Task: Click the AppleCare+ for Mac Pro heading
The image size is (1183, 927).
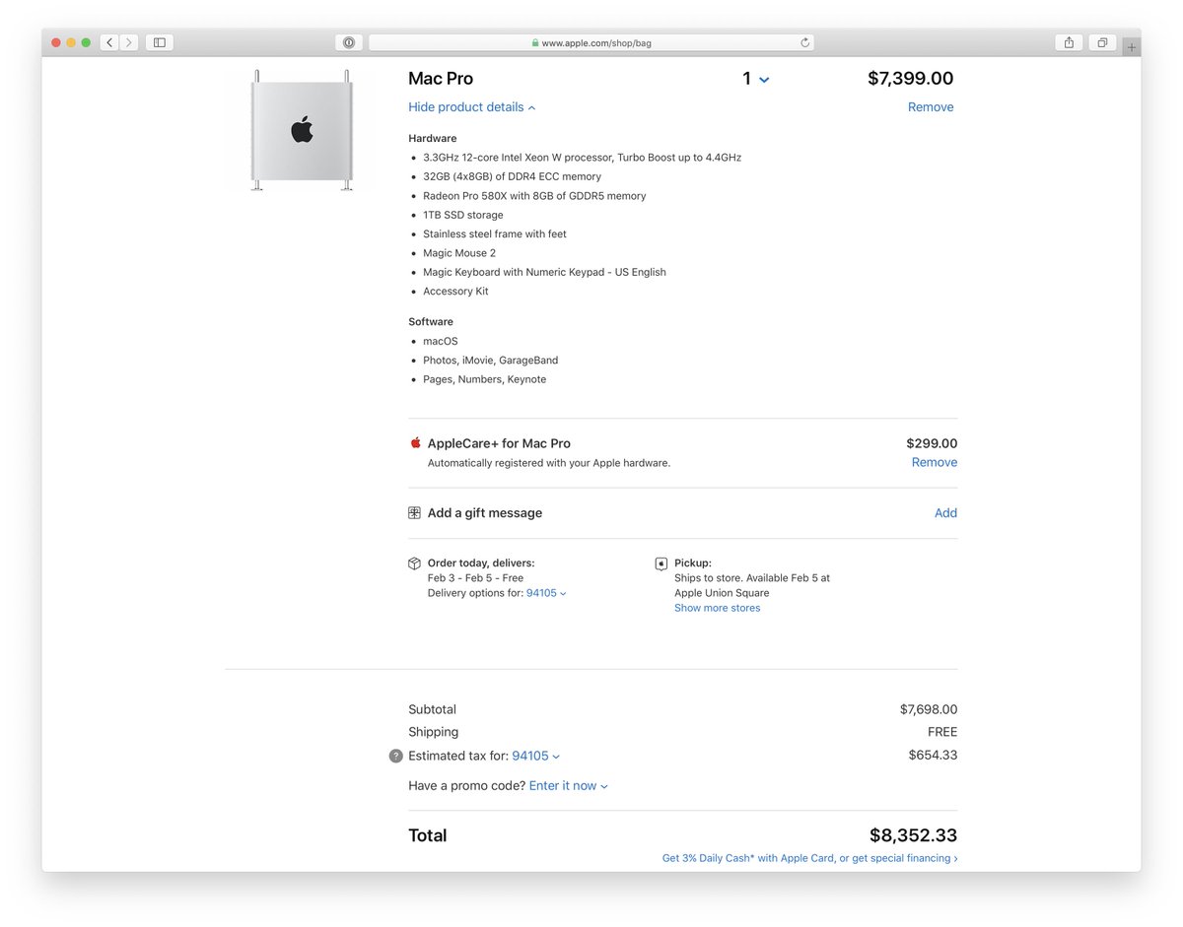Action: click(x=499, y=443)
